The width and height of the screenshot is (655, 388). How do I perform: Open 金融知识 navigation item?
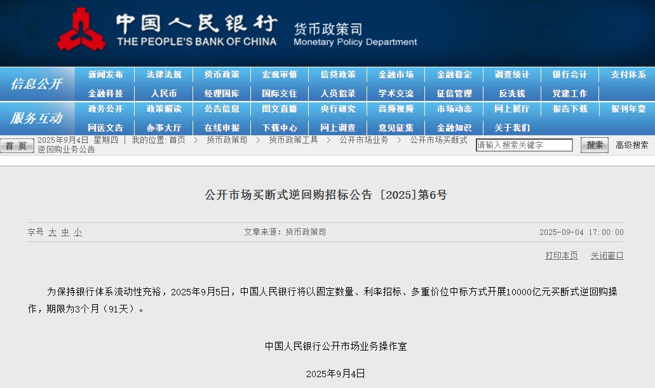click(454, 128)
